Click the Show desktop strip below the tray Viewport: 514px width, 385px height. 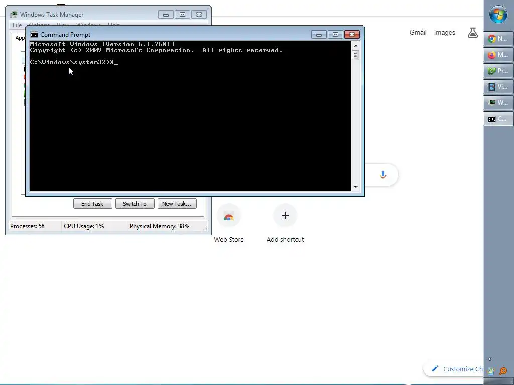tap(498, 381)
